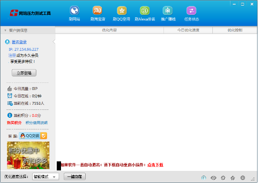258x183 pixels.
Task: Choose the 刷Alexa排名 green icon
Action: (145, 11)
